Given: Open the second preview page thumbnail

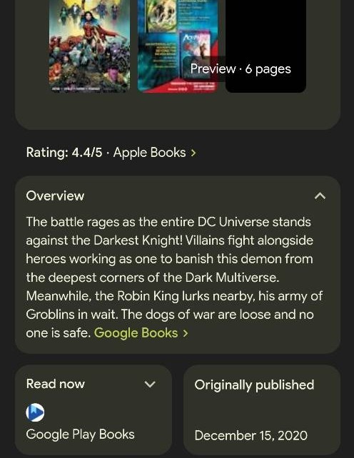Looking at the screenshot, I should click(x=178, y=45).
